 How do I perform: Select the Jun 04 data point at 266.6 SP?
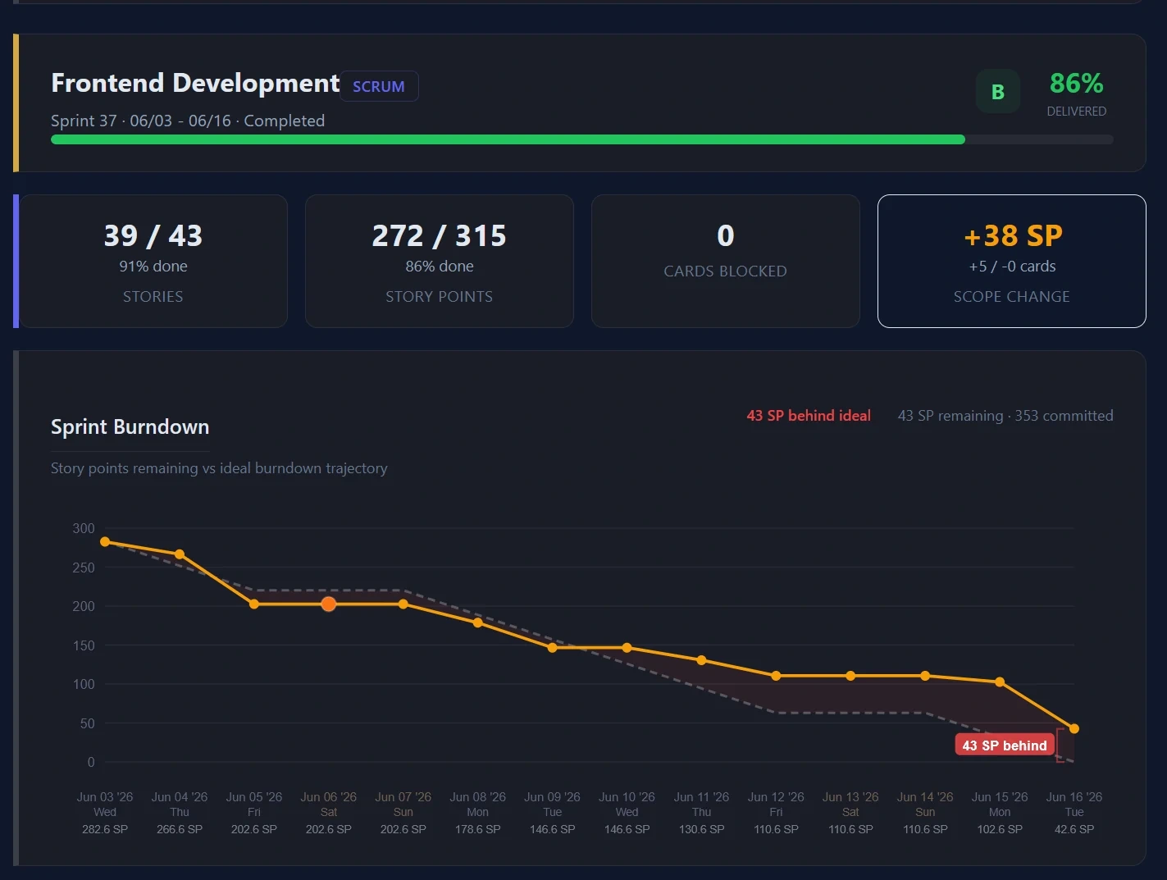click(180, 554)
